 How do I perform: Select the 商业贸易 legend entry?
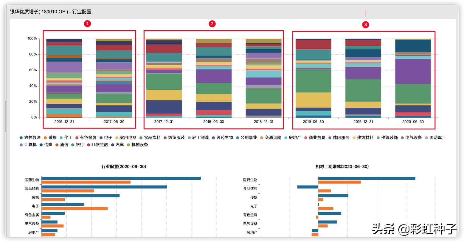(315, 138)
